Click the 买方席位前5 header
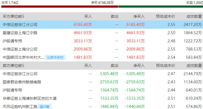This screenshot has height=109, width=203. pos(13,16)
